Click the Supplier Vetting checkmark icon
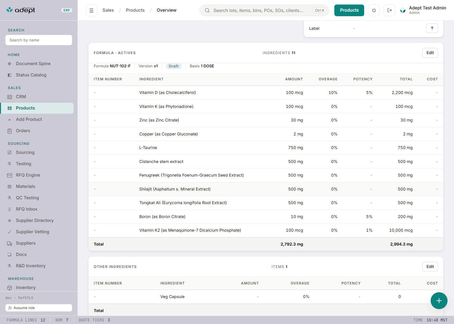This screenshot has width=454, height=324. [9, 232]
